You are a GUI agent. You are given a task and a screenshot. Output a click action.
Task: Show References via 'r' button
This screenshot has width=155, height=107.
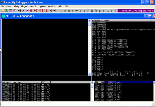click(x=104, y=11)
